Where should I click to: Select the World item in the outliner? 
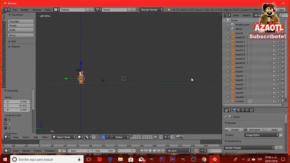pyautogui.click(x=238, y=29)
